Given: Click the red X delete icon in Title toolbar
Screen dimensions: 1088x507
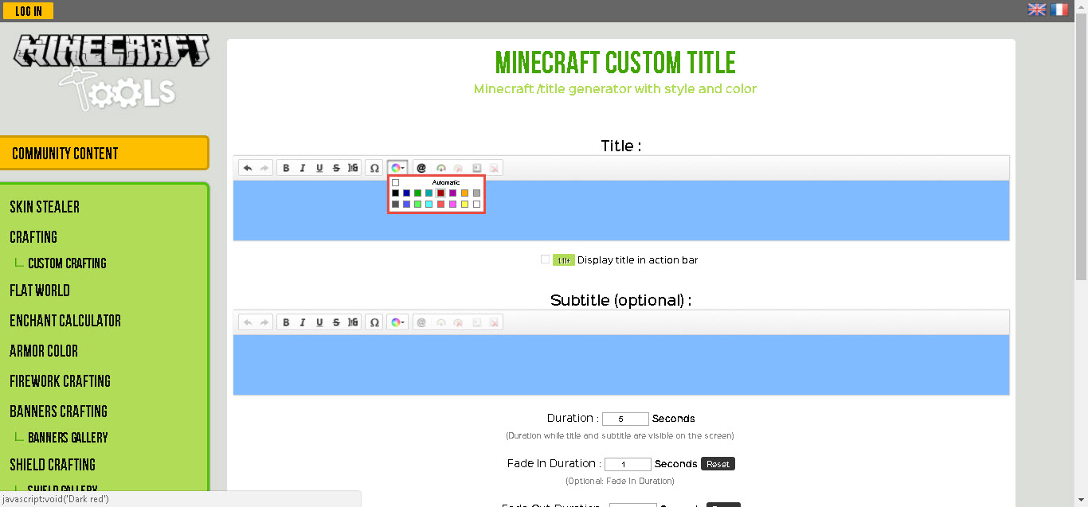Looking at the screenshot, I should (x=494, y=168).
